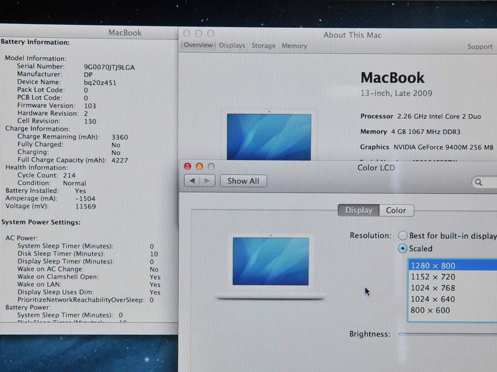Choose the 1152 × 720 resolution
Screen dimensions: 497x372
pyautogui.click(x=453, y=277)
